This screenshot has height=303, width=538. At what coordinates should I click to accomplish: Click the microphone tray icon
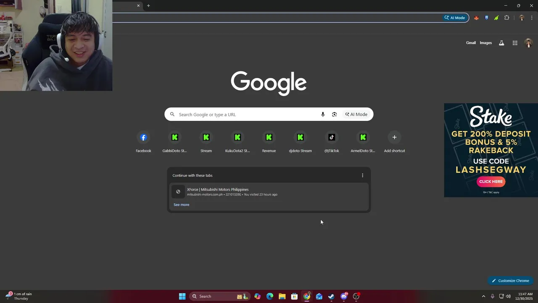(x=492, y=296)
